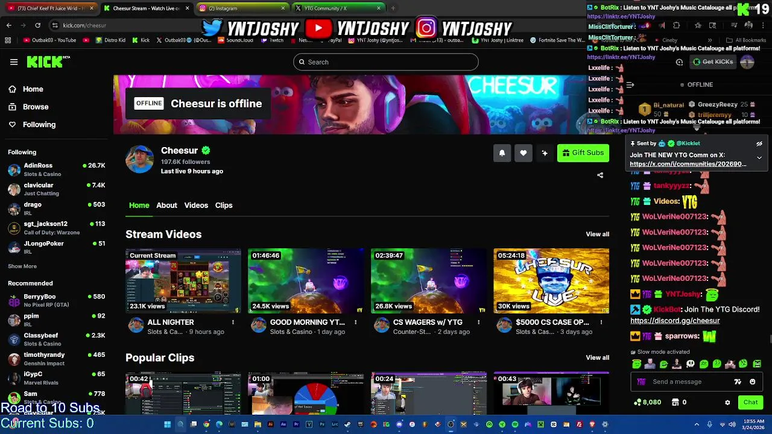Open more options for ALL NIGHTER video

tap(233, 322)
